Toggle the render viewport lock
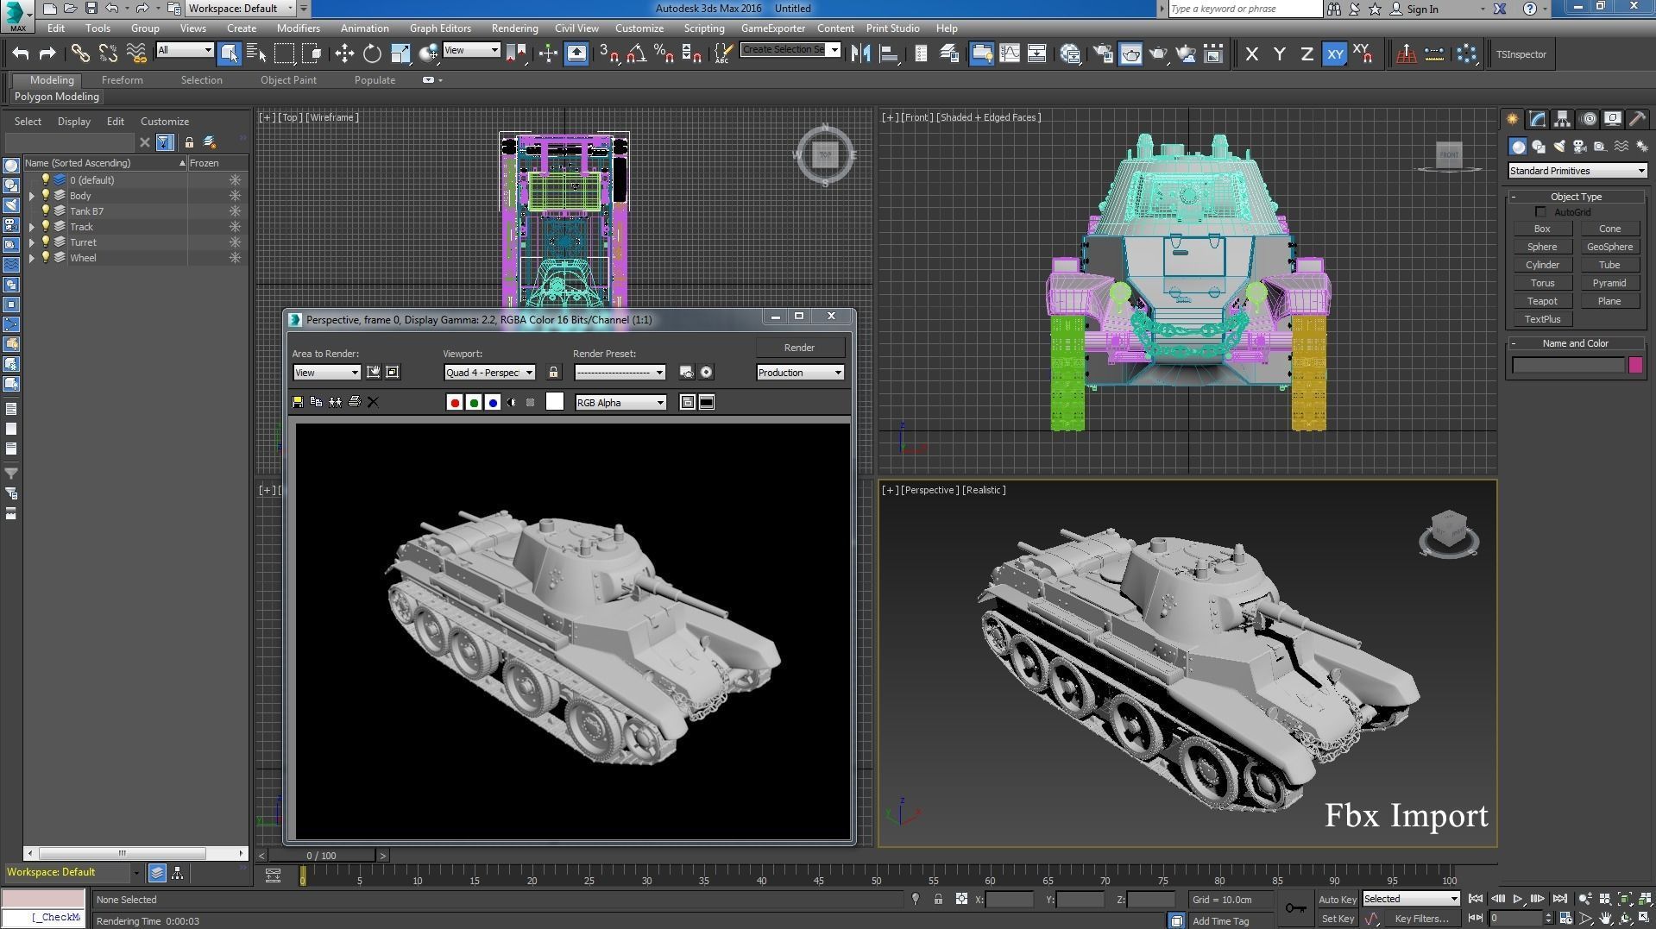1656x929 pixels. 553,372
